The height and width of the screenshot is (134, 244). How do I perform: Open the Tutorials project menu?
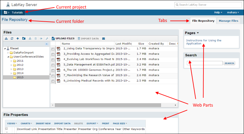(x=17, y=12)
